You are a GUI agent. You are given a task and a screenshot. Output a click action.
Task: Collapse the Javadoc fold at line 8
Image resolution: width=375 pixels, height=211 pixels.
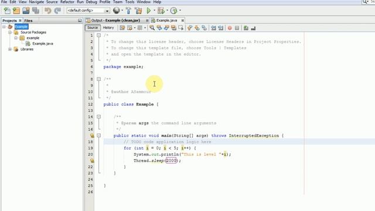pos(99,79)
